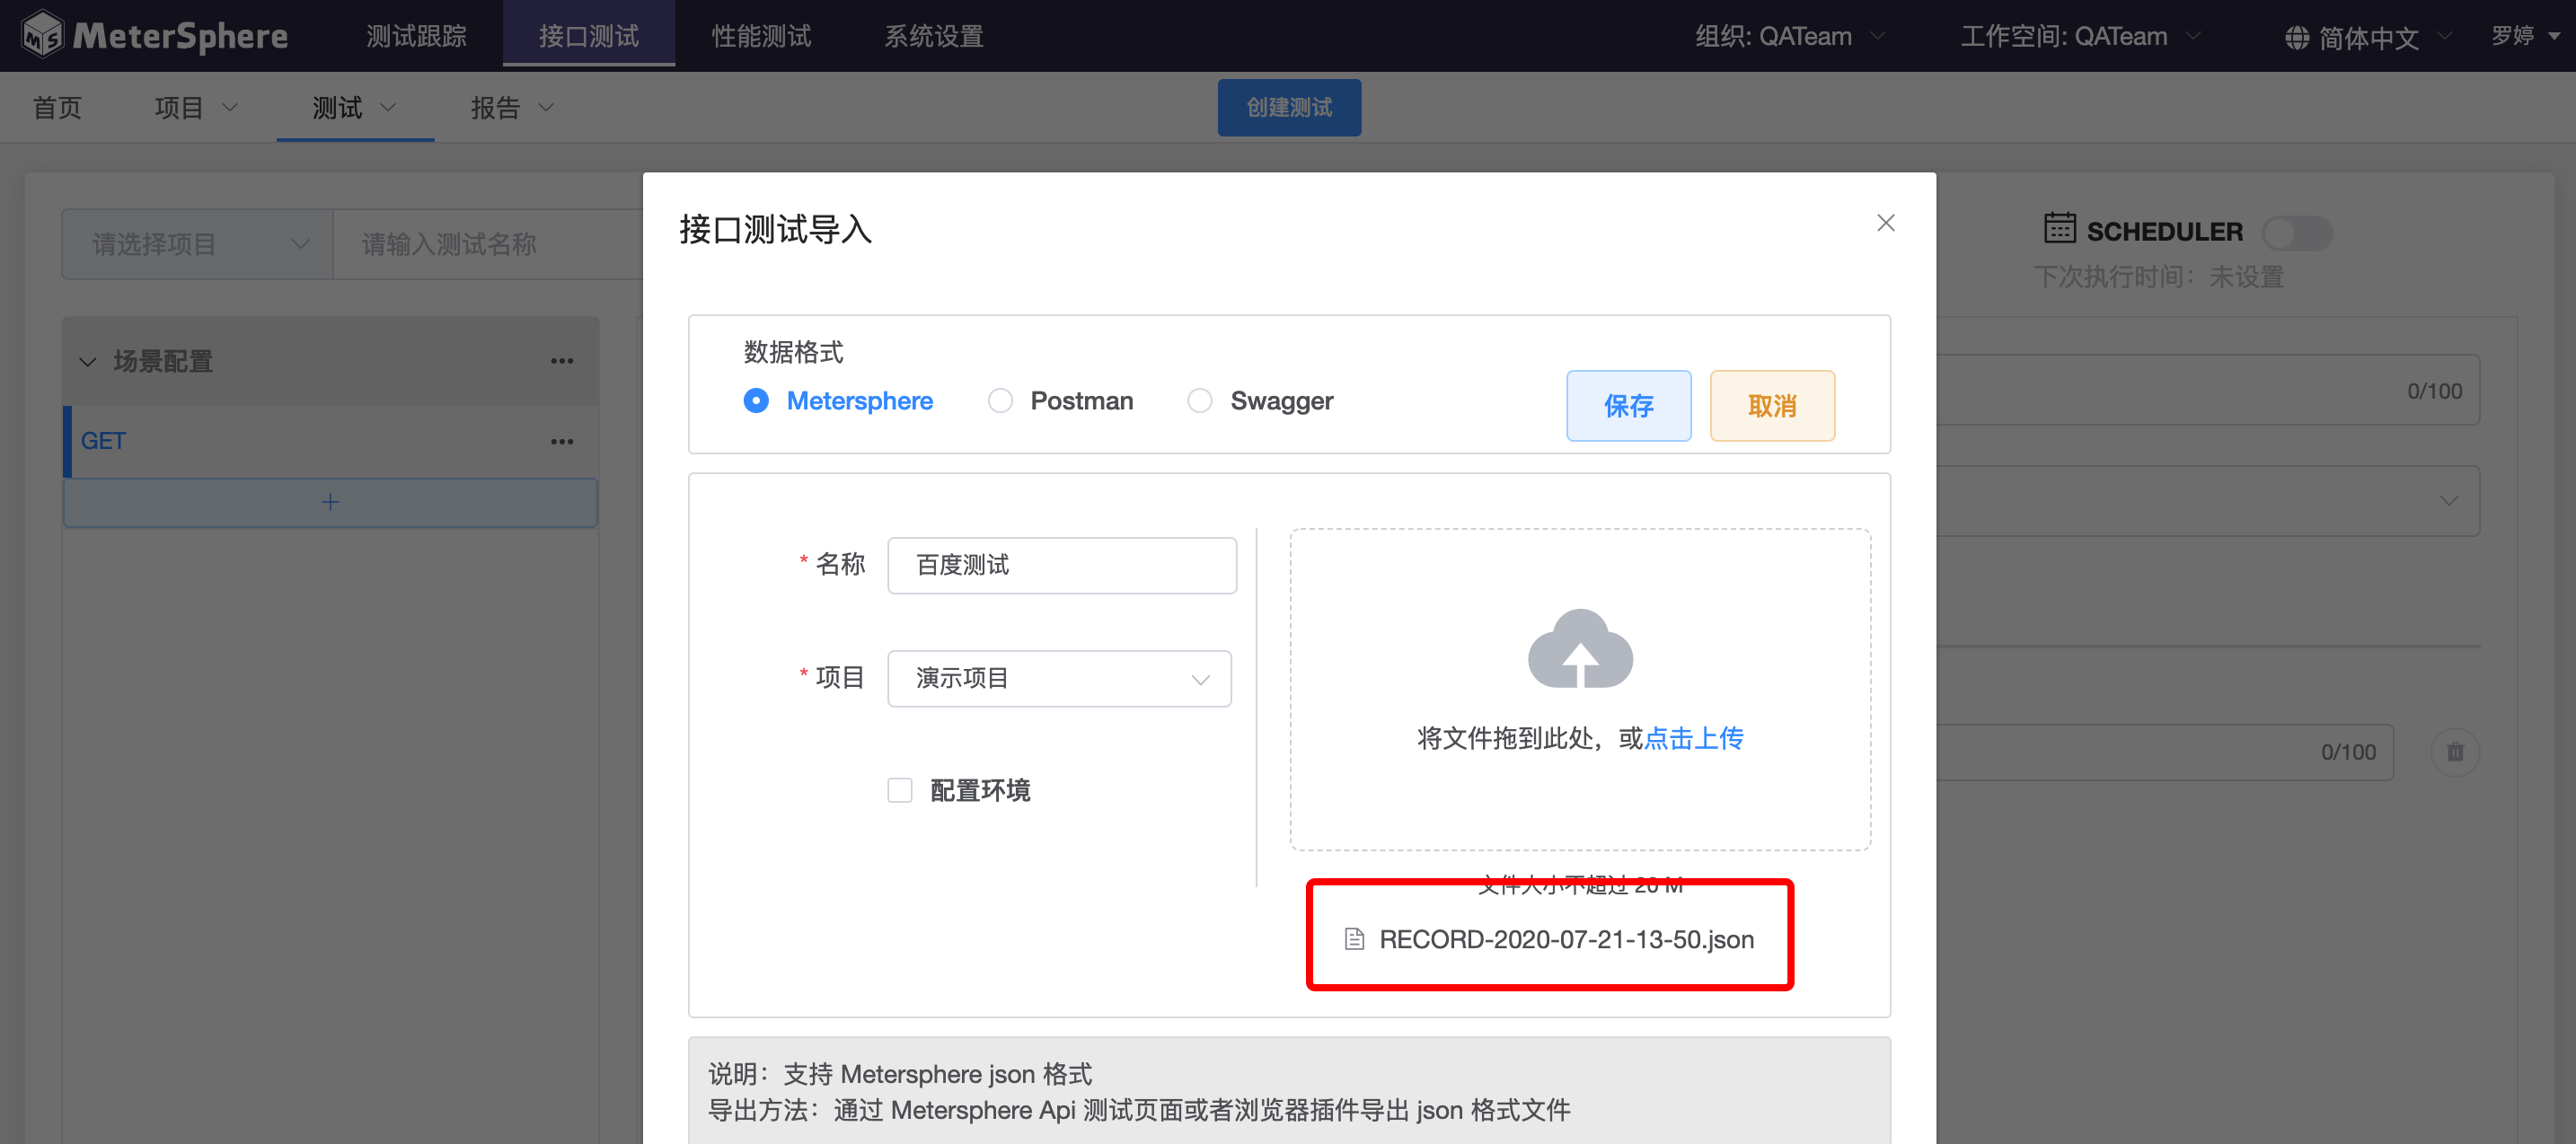
Task: Click the SCHEDULER calendar icon
Action: pyautogui.click(x=2059, y=229)
